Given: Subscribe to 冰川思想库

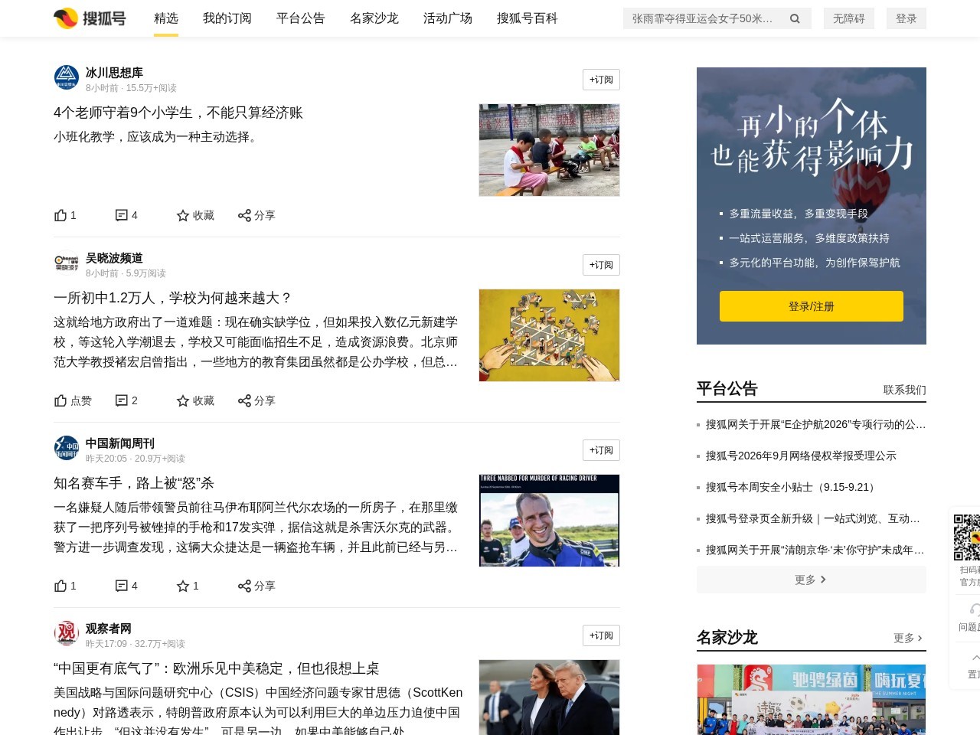Looking at the screenshot, I should 601,80.
